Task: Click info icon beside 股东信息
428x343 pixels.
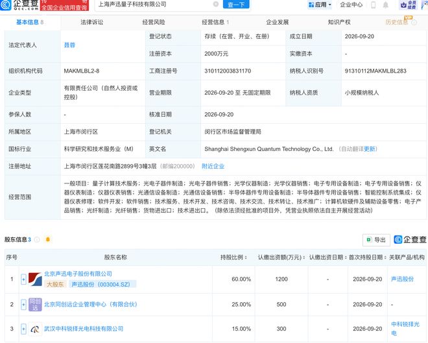Action: pyautogui.click(x=37, y=240)
